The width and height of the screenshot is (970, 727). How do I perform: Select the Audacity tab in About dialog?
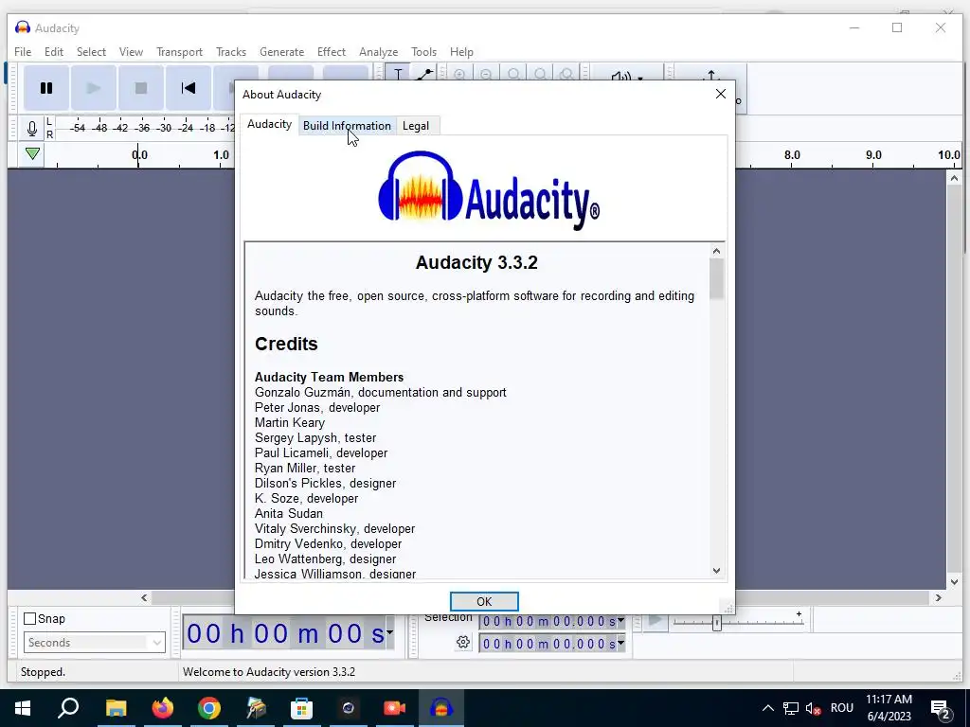pyautogui.click(x=269, y=124)
